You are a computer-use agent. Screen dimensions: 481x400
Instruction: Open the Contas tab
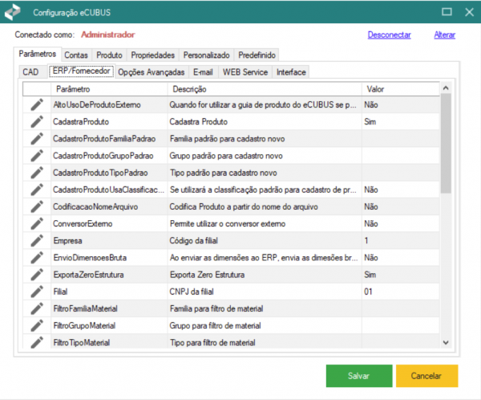coord(76,55)
